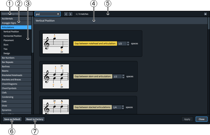Click Save as Default button
This screenshot has height=135, width=210.
coord(12,119)
